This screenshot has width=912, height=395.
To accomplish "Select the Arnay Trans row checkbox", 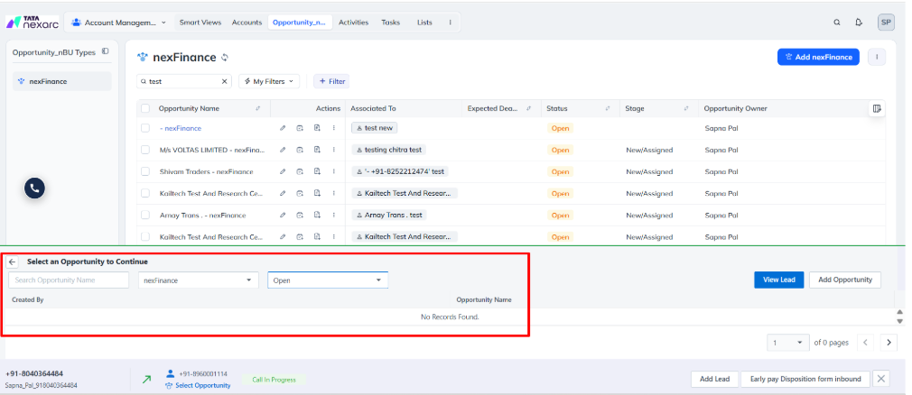I will coord(145,216).
